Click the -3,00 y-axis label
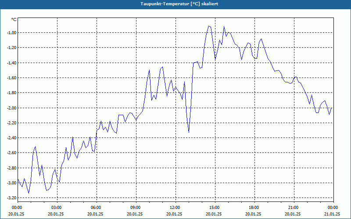The image size is (351, 219). click(12, 183)
